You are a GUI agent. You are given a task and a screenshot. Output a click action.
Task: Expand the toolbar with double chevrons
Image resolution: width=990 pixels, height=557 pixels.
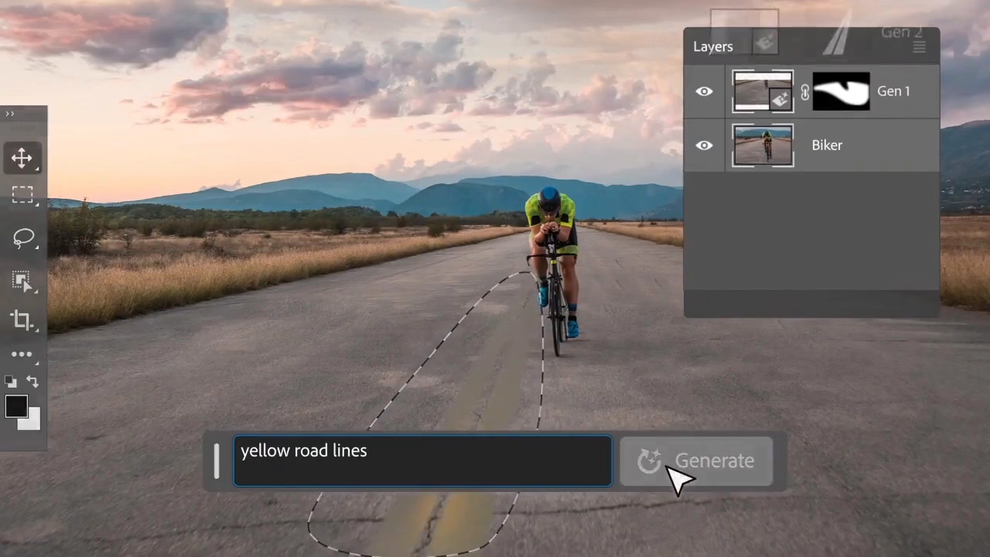point(10,114)
